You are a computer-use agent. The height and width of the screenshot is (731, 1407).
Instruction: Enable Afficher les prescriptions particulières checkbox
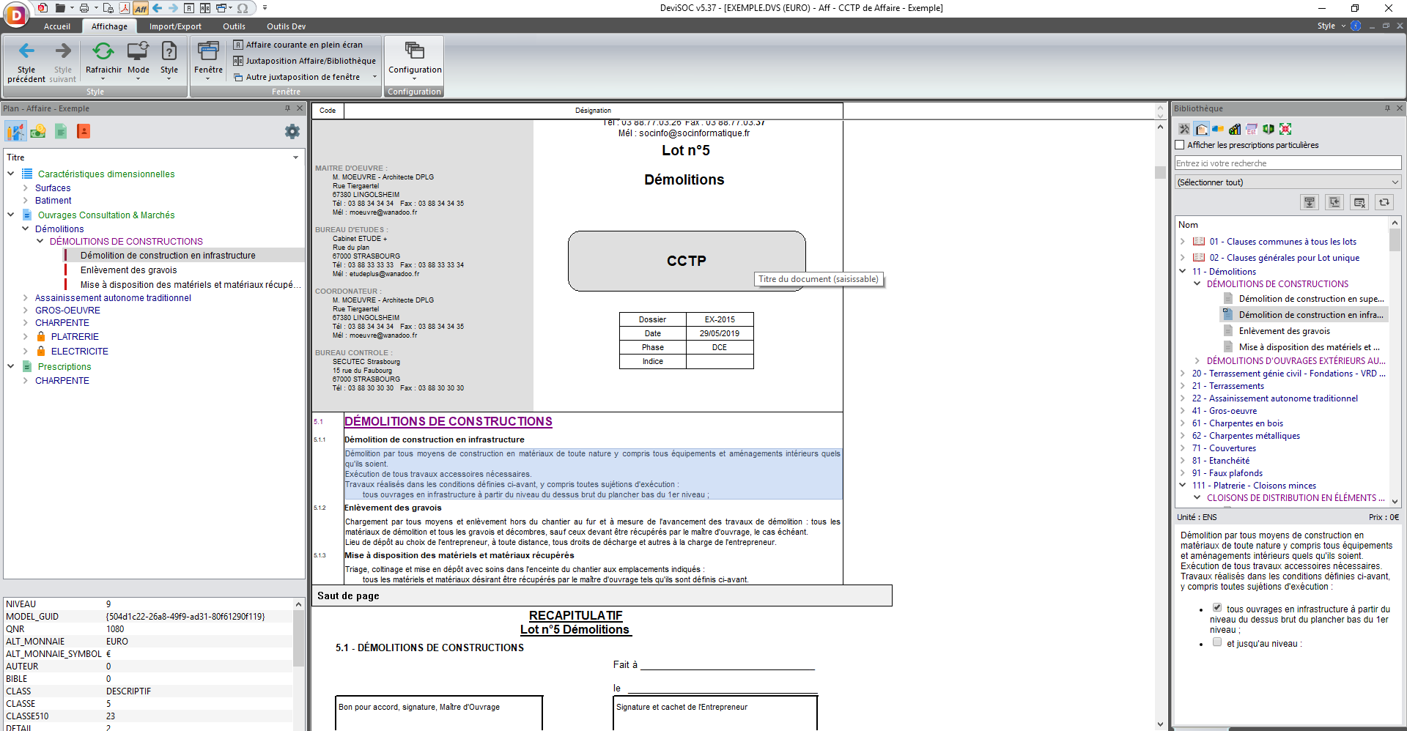coord(1180,145)
